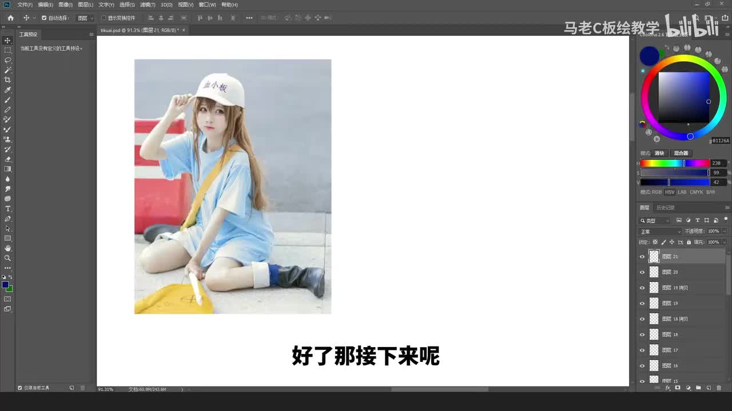This screenshot has width=732, height=411.
Task: Select the Eraser tool
Action: (x=7, y=159)
